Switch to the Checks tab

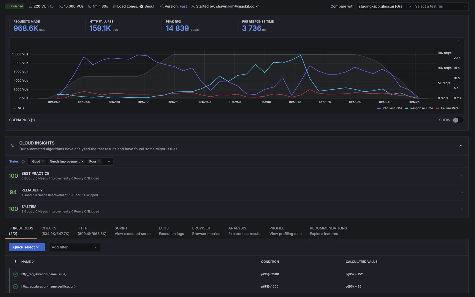pos(55,231)
